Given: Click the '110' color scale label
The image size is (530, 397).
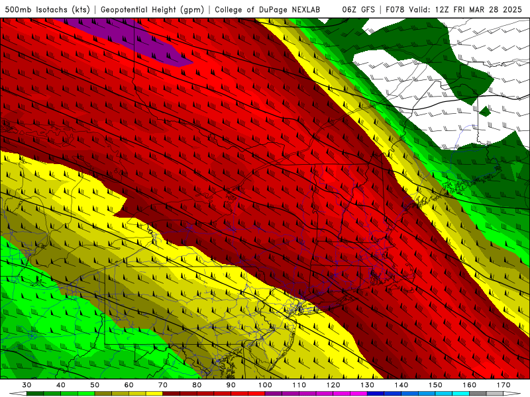Looking at the screenshot, I should (299, 385).
